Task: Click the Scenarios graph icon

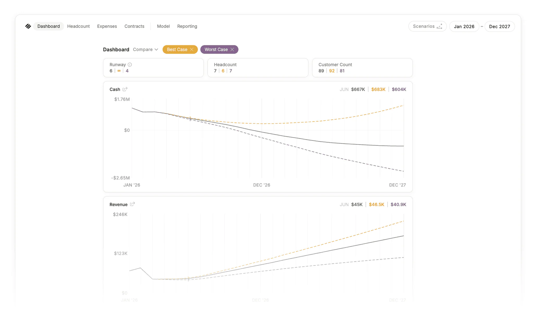Action: click(439, 26)
